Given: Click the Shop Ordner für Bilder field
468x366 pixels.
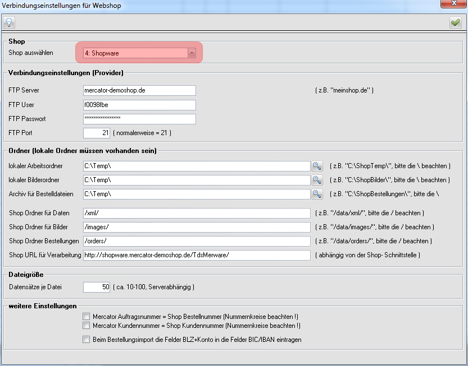Looking at the screenshot, I should pyautogui.click(x=197, y=227).
